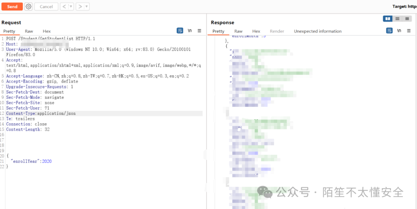
Task: Select side-by-side split layout icon
Action: tap(388, 18)
